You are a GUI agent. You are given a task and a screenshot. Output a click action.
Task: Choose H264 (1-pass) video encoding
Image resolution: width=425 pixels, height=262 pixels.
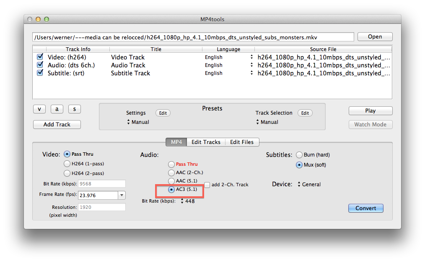[67, 164]
